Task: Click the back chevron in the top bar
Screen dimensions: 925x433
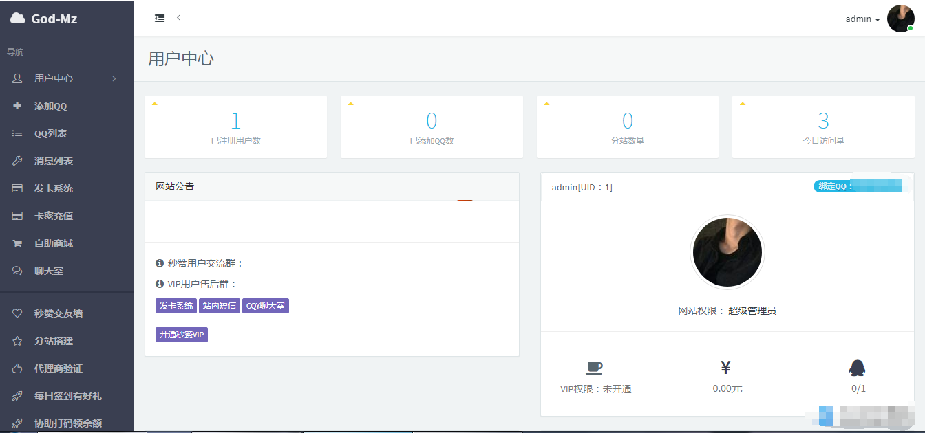Action: click(x=178, y=17)
